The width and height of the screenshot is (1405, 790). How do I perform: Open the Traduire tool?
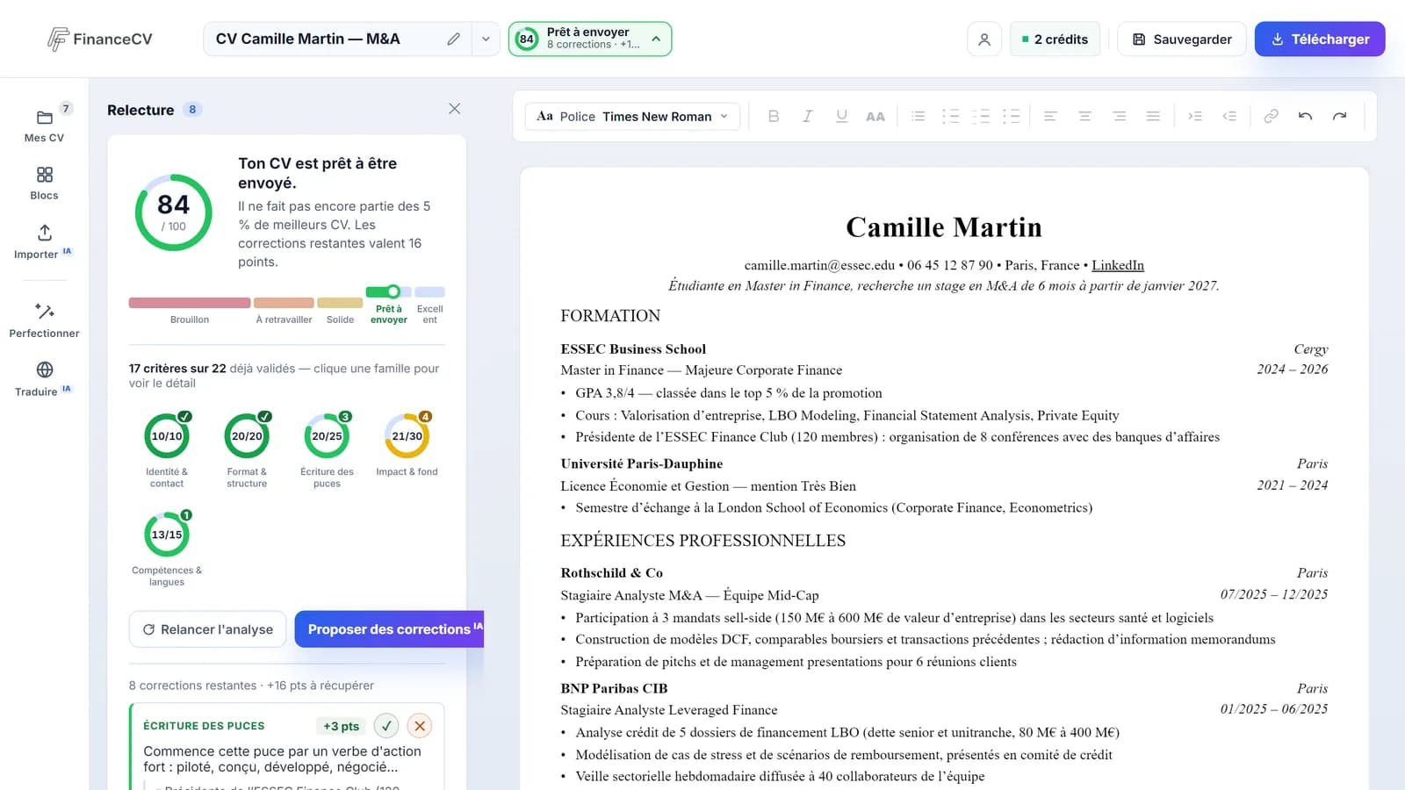click(44, 379)
